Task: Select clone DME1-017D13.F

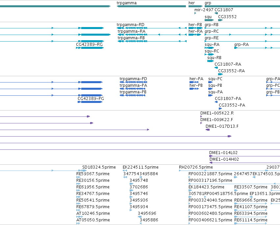Action: (x=222, y=126)
